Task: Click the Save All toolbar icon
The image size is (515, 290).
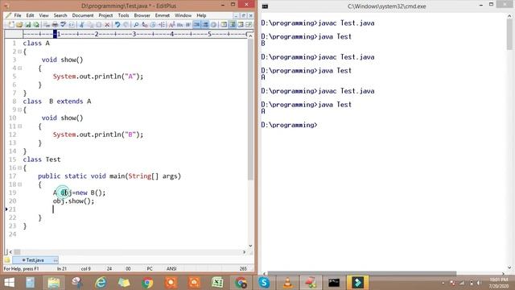Action: tap(36, 25)
